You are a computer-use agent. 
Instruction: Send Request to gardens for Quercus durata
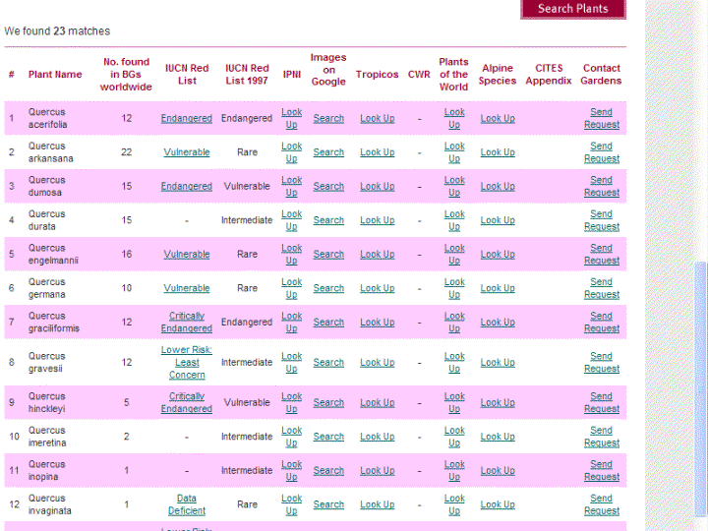pos(602,220)
